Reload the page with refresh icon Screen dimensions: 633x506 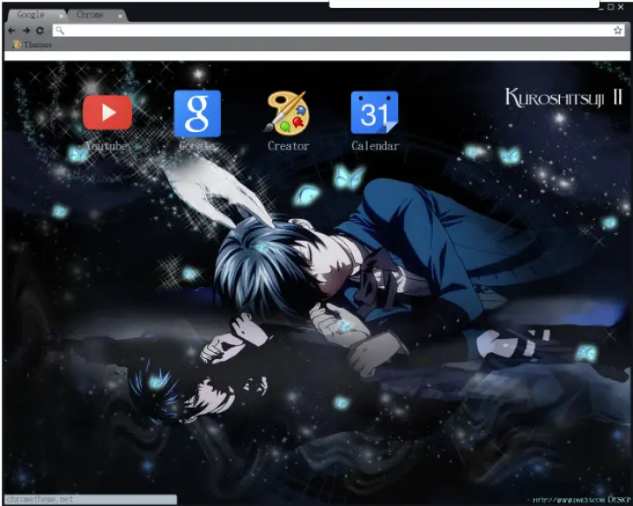coord(40,30)
